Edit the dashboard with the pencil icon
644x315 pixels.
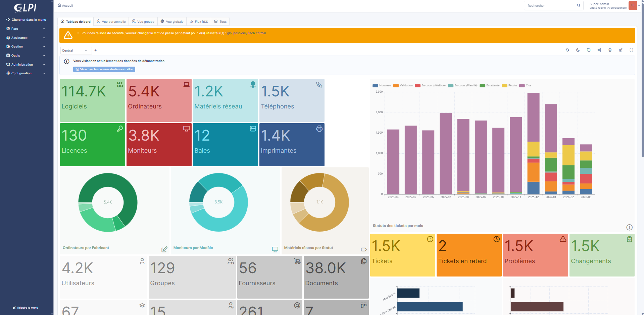pos(621,50)
